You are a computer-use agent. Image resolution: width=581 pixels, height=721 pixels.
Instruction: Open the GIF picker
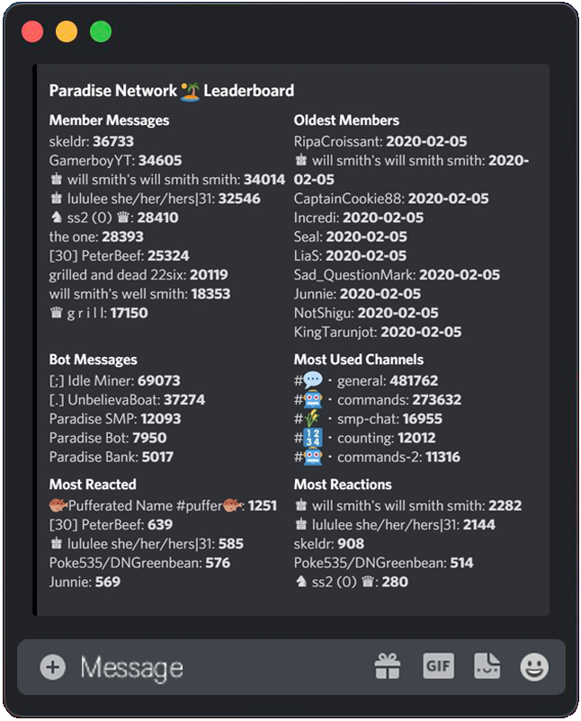click(x=438, y=665)
